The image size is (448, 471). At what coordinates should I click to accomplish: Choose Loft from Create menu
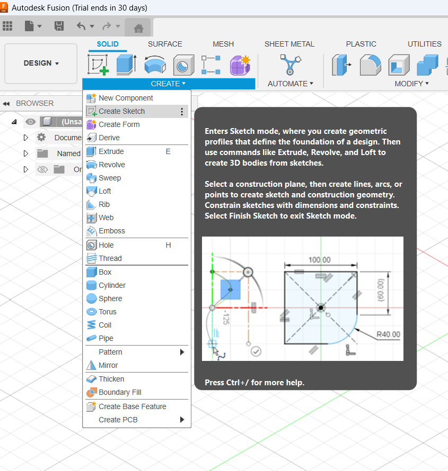[x=137, y=191]
